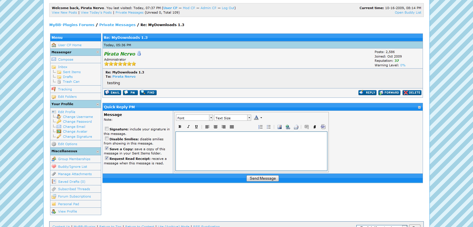This screenshot has height=227, width=473.
Task: Uncheck the Save a Copy option
Action: [x=107, y=148]
